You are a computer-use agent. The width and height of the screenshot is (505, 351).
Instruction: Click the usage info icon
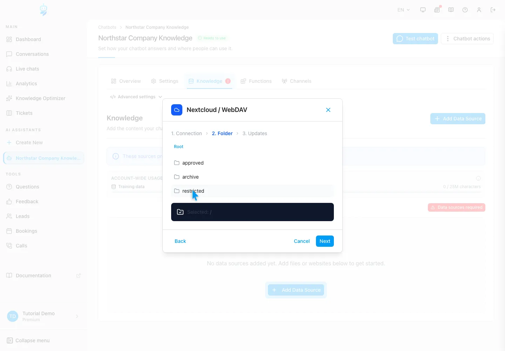478,178
